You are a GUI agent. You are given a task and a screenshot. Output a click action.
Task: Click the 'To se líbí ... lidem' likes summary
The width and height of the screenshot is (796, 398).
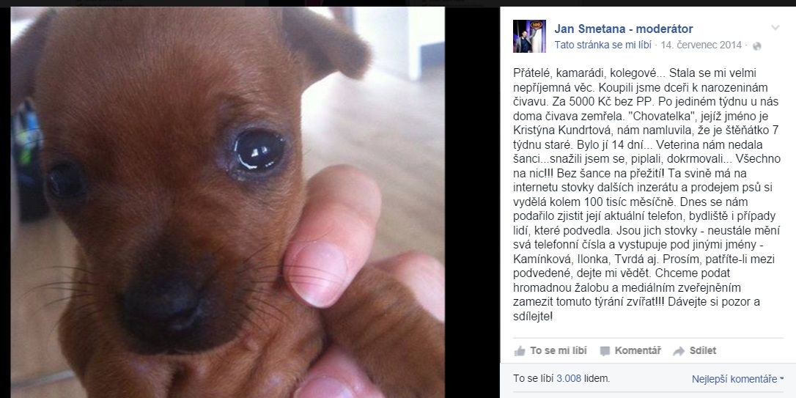pyautogui.click(x=562, y=379)
